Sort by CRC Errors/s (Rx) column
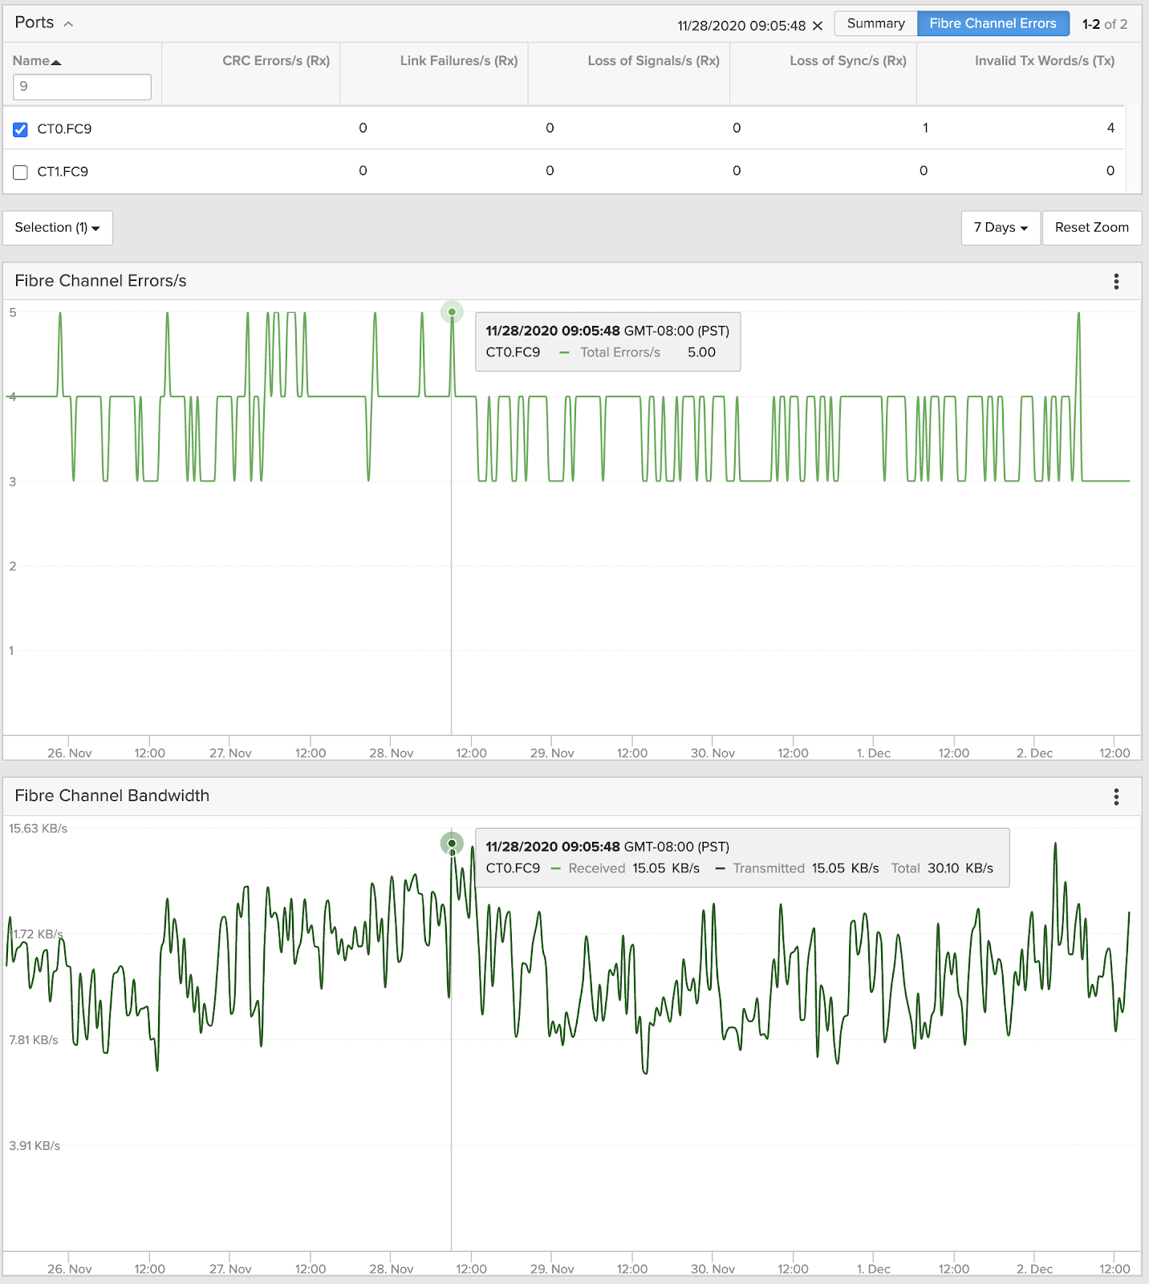 point(276,61)
